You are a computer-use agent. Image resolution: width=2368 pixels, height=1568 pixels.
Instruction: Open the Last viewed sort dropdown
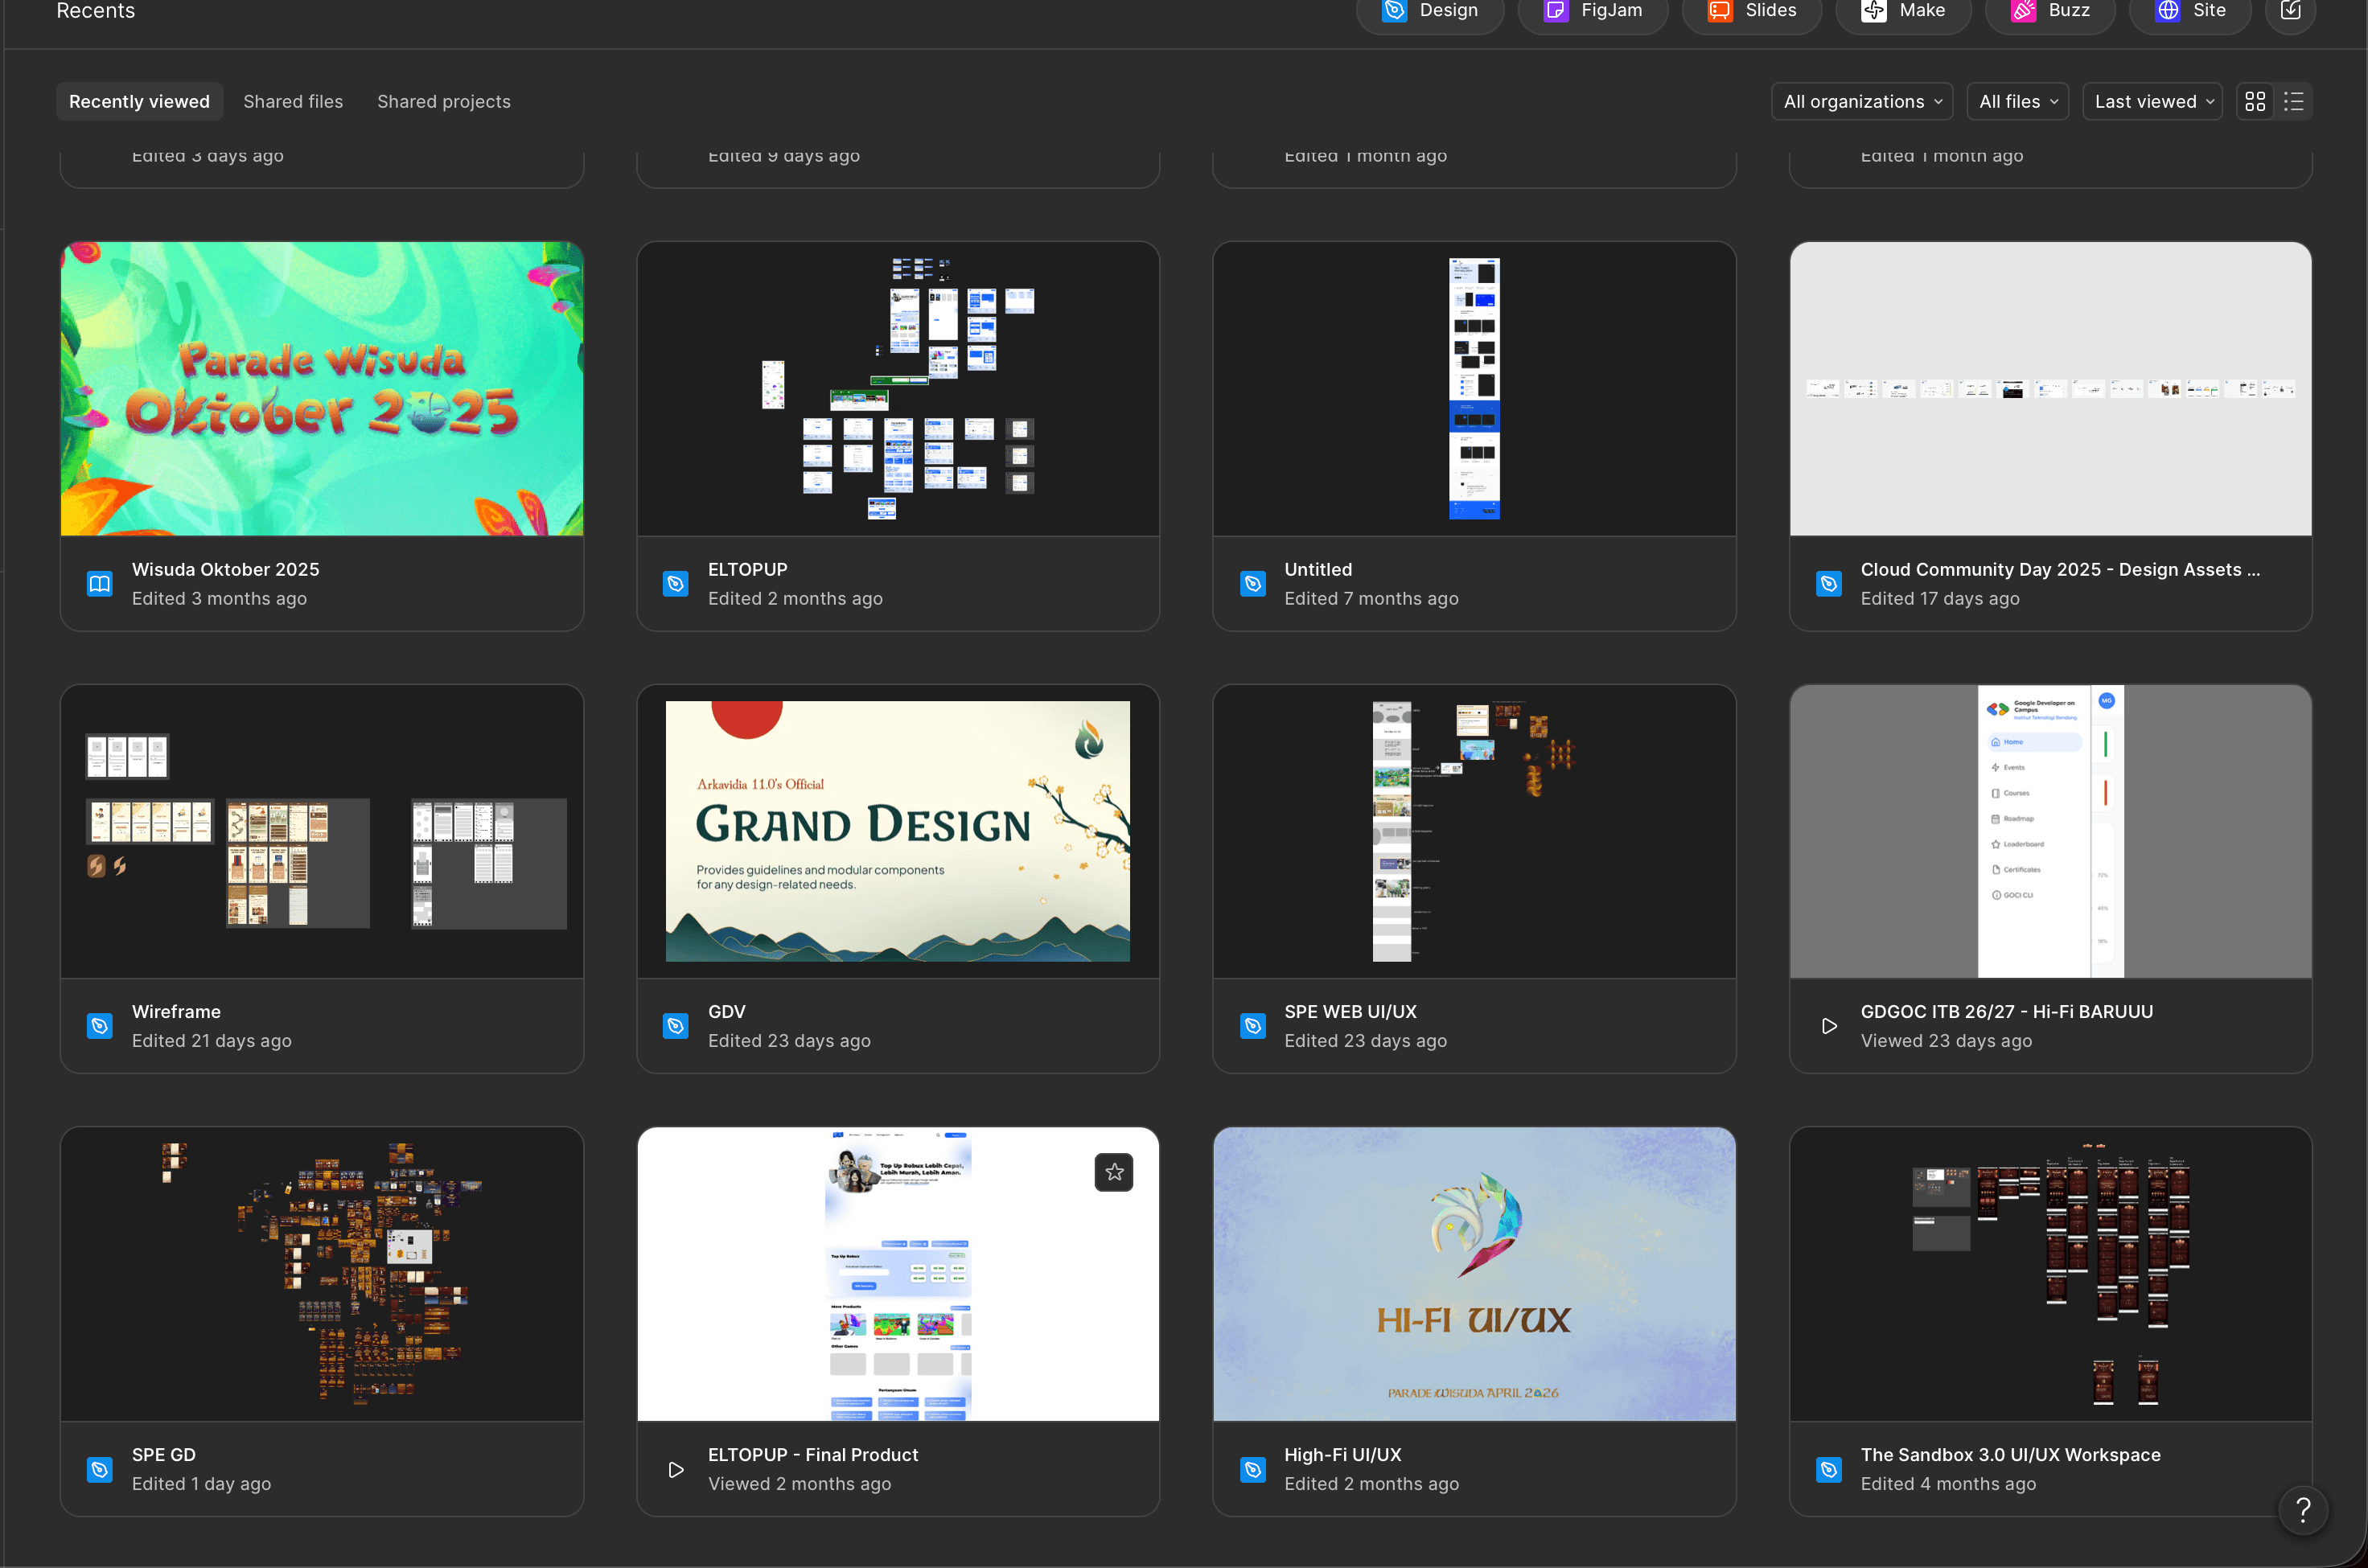click(2152, 101)
